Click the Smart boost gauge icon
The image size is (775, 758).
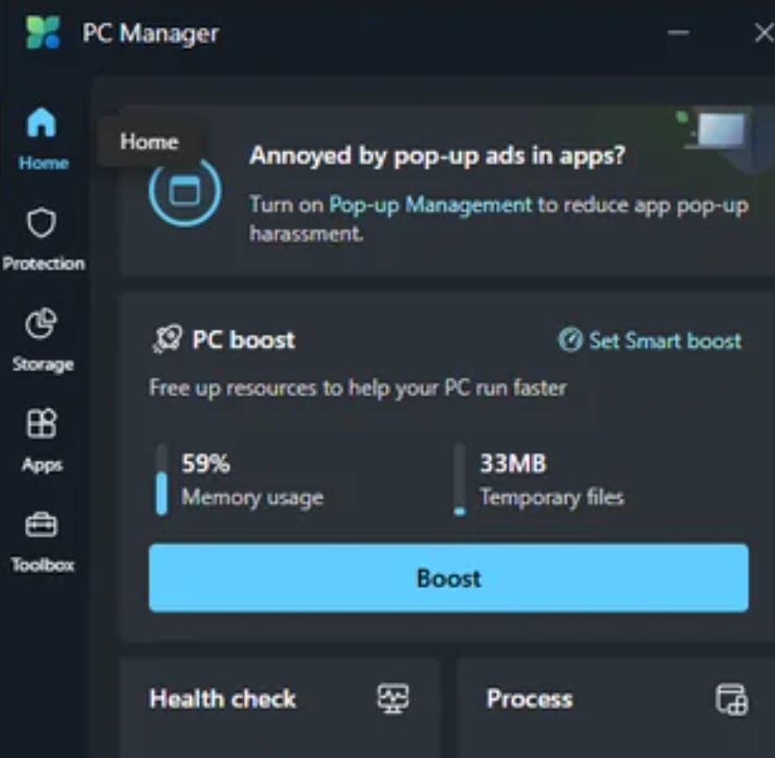pyautogui.click(x=571, y=340)
